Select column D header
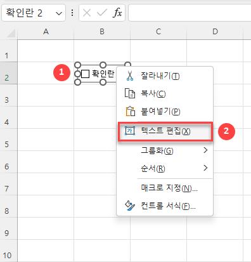This screenshot has width=251, height=262. coord(215,32)
